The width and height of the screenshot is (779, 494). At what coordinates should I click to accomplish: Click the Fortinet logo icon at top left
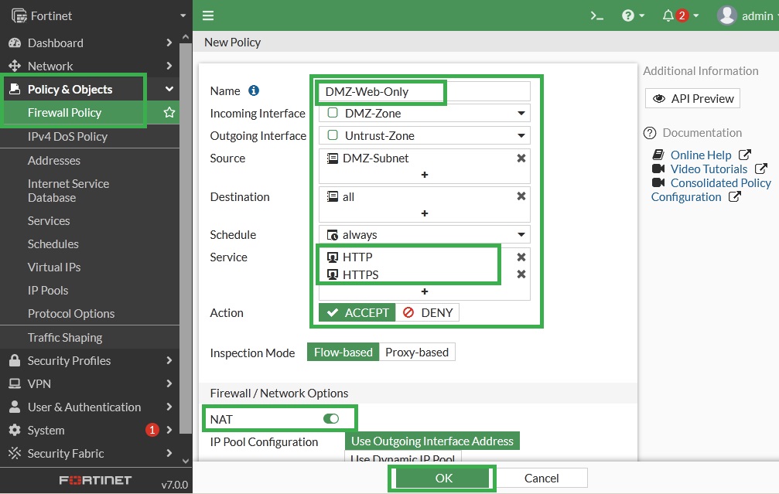pos(19,16)
